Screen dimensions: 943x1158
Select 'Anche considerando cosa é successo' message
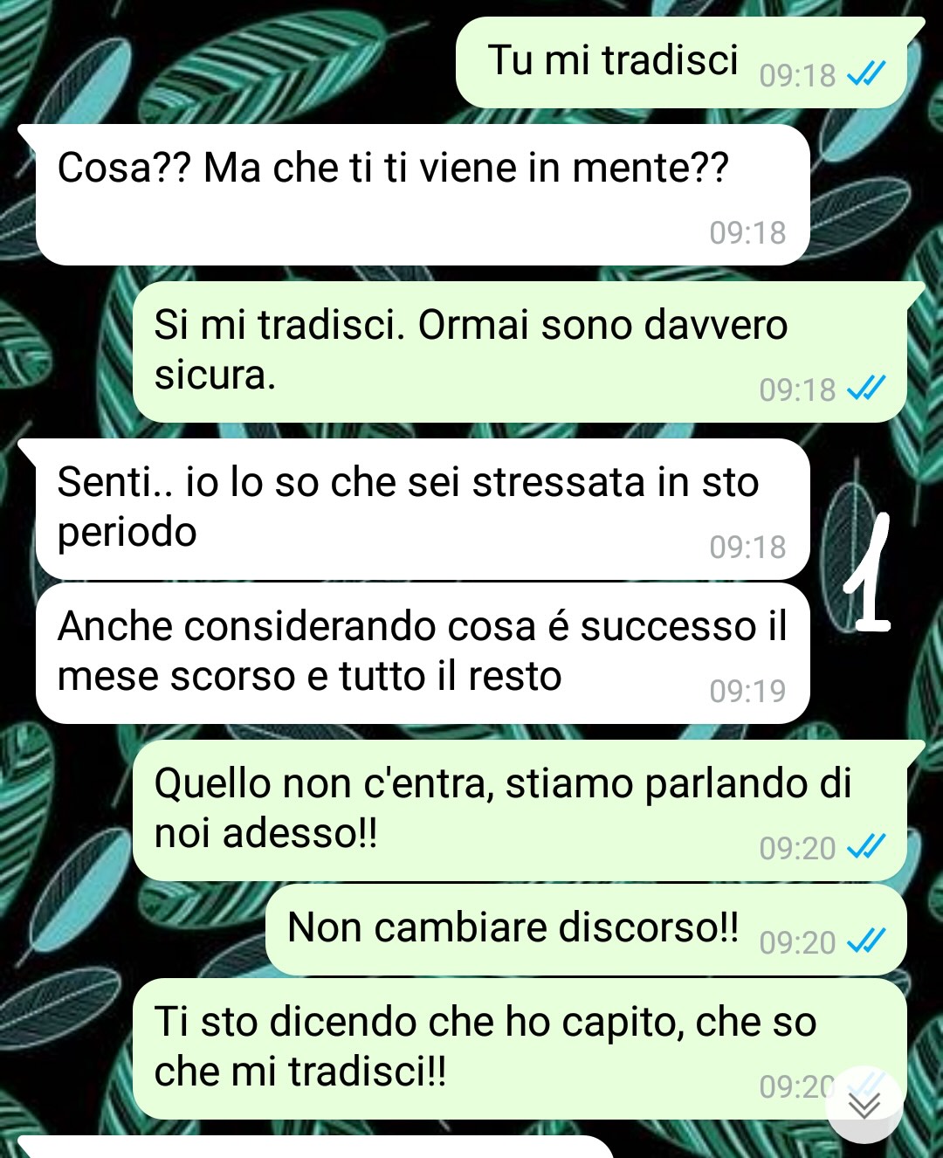423,653
